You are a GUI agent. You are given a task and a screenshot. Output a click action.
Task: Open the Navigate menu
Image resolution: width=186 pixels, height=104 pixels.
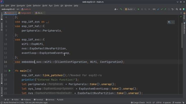coord(21,5)
